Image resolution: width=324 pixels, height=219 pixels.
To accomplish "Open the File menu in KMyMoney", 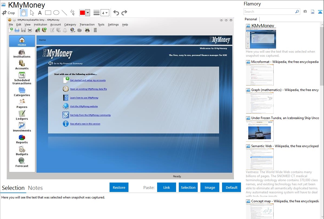I will 11,25.
